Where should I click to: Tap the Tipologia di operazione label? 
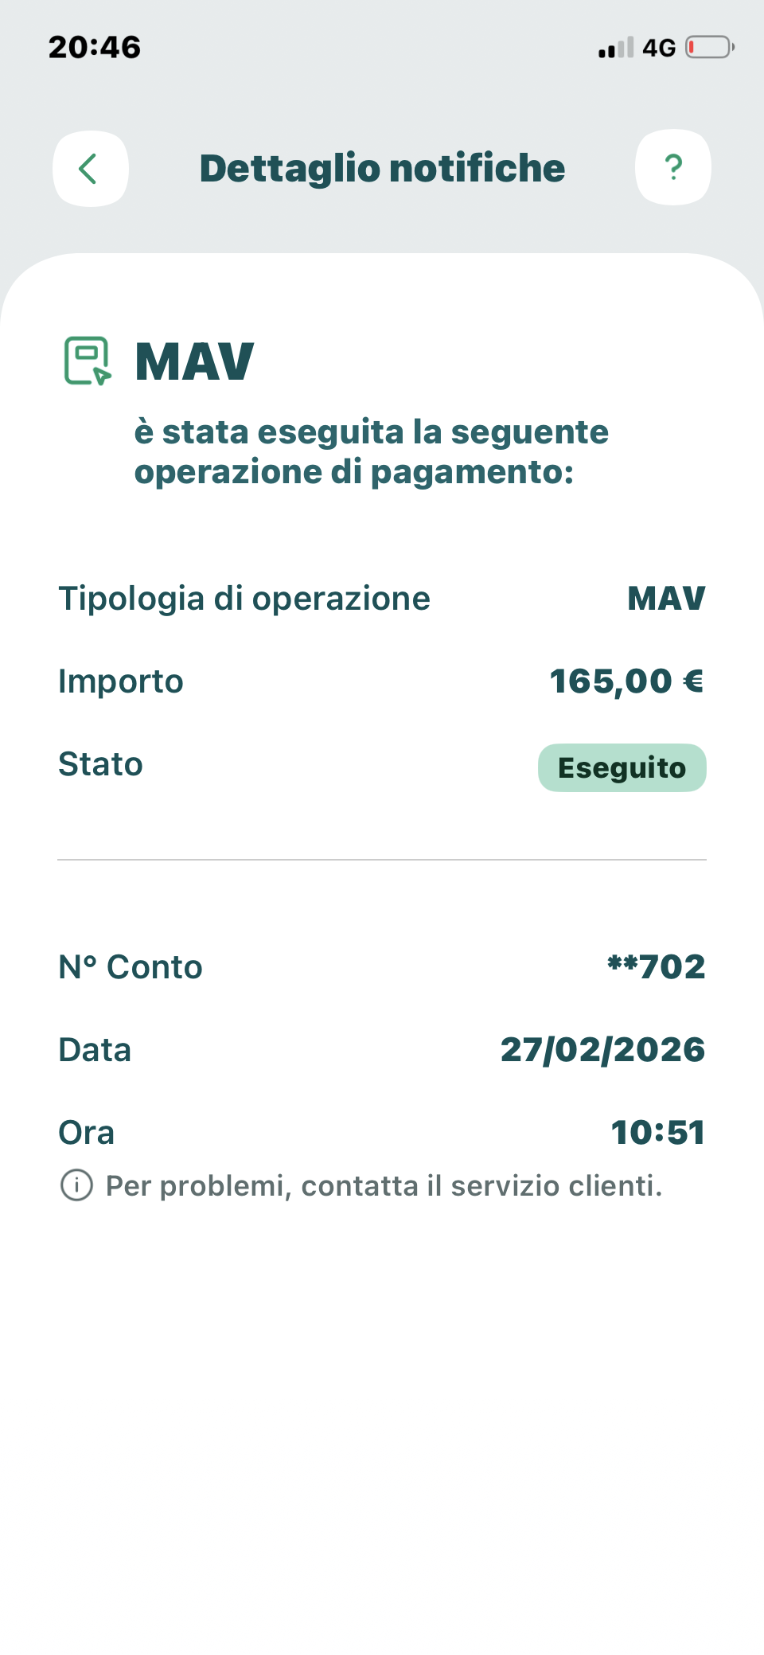click(x=244, y=599)
